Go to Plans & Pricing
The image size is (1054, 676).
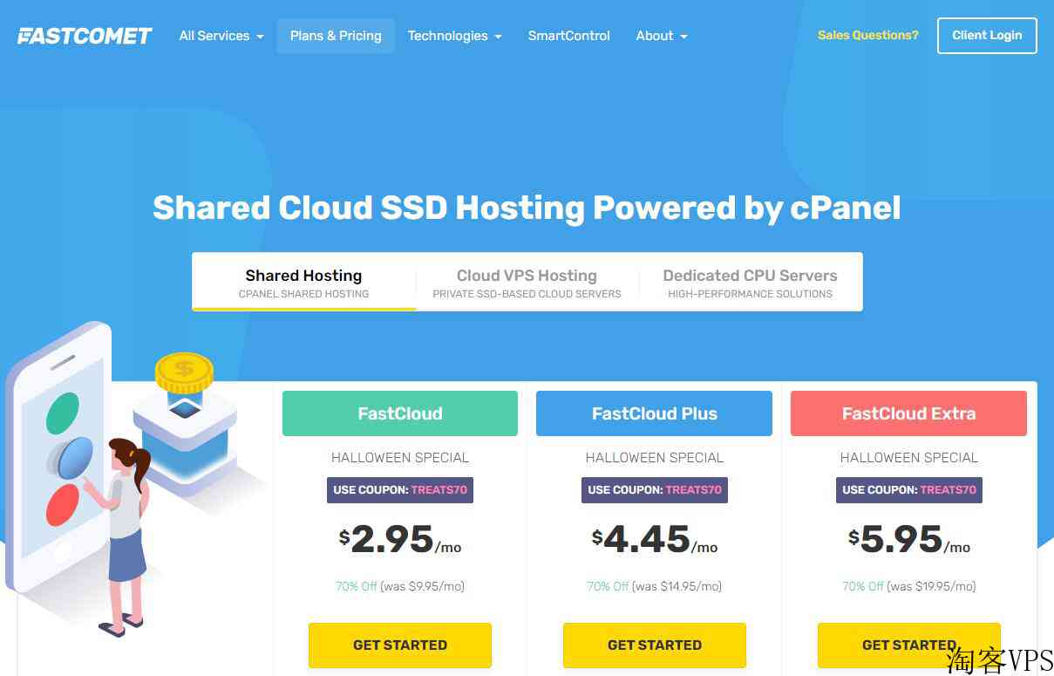click(x=336, y=36)
